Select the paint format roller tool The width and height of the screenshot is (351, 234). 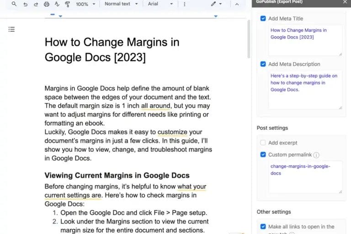(x=67, y=4)
